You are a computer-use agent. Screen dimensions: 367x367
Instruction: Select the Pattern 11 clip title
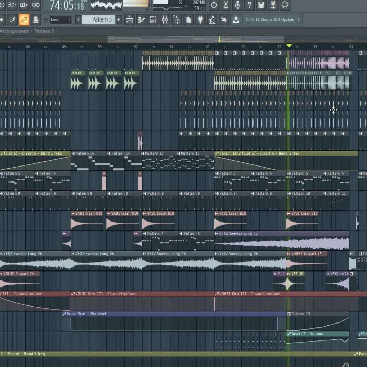[x=336, y=194]
